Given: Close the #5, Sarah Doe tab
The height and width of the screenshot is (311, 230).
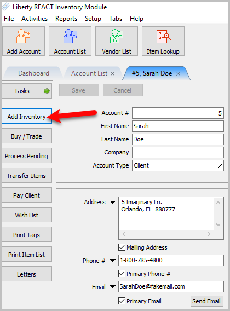Looking at the screenshot, I should [x=178, y=73].
